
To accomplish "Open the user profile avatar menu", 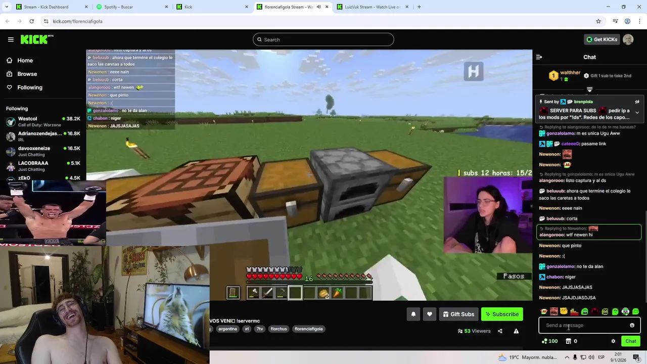I will coord(628,39).
